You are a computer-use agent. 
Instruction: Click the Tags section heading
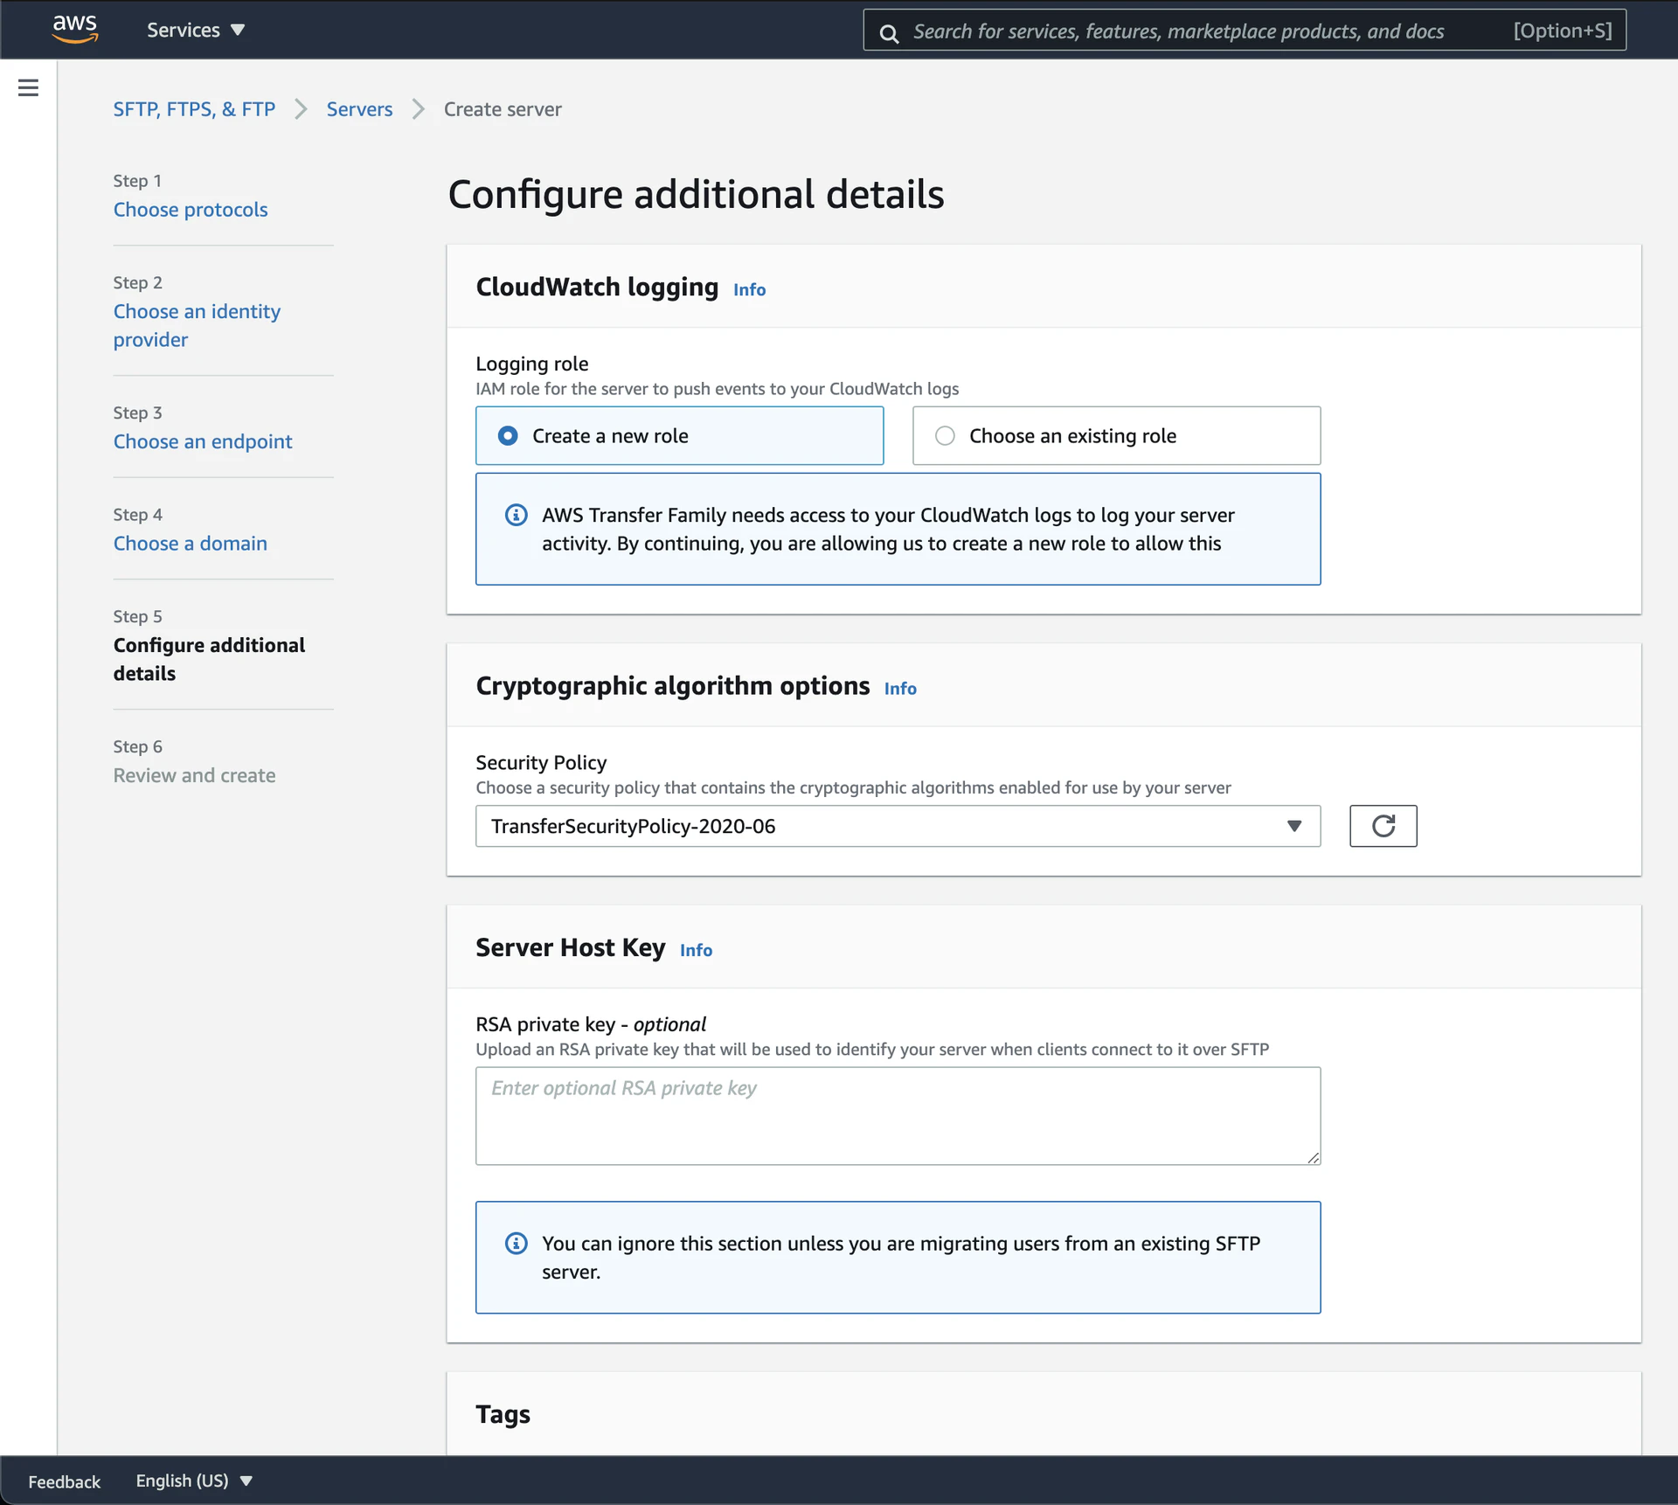pos(503,1414)
